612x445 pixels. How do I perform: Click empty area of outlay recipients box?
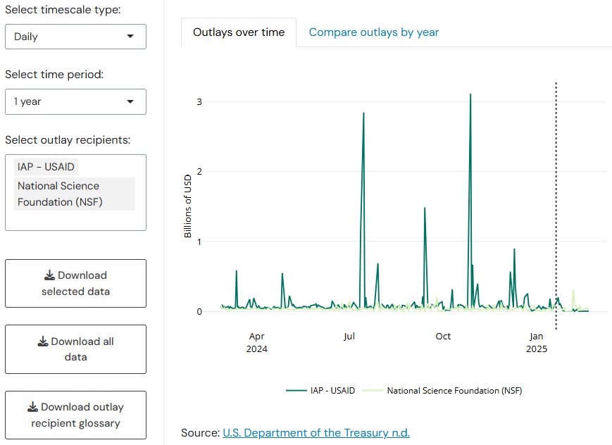[x=75, y=220]
